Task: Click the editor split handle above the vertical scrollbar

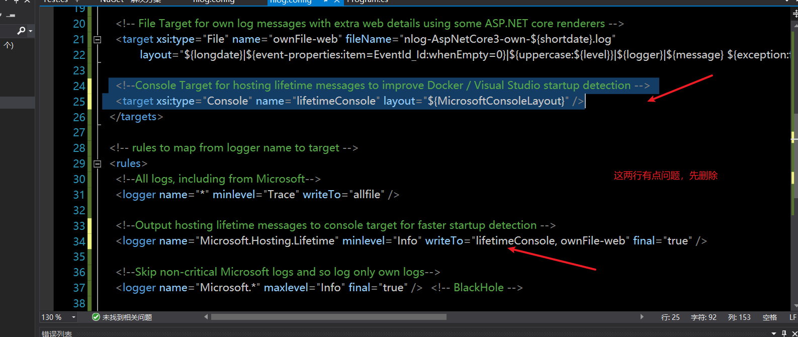Action: [x=794, y=15]
